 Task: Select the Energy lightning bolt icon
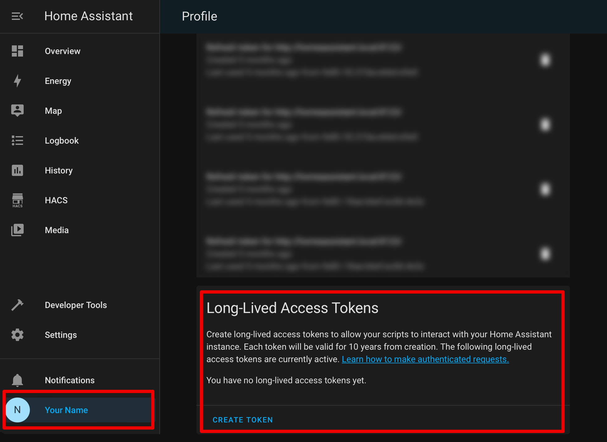[x=17, y=81]
